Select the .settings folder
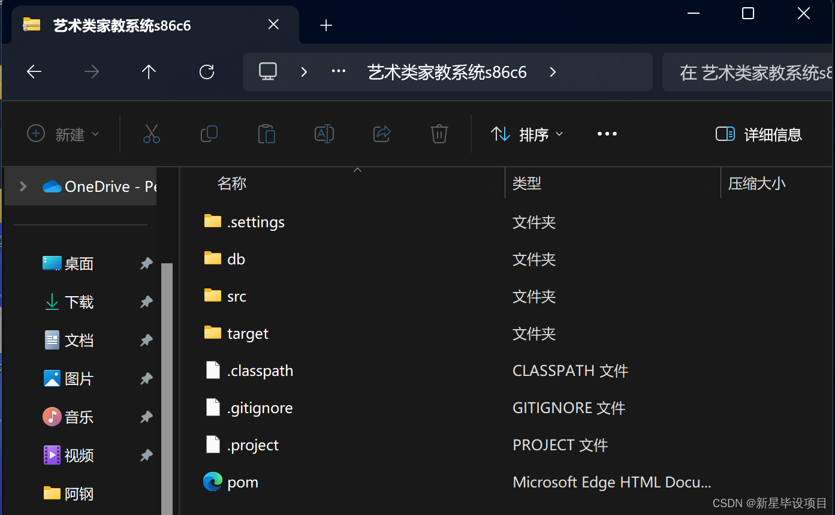This screenshot has height=515, width=835. 244,222
